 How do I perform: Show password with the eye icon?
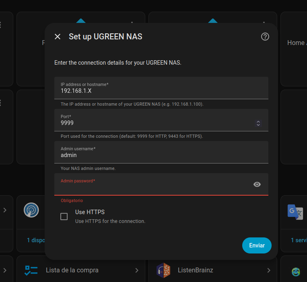click(x=257, y=184)
